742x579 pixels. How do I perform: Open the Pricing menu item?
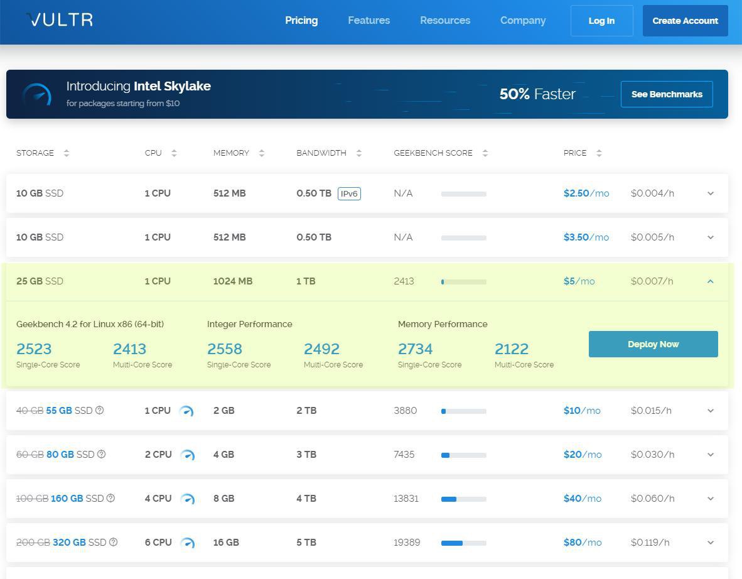tap(301, 20)
